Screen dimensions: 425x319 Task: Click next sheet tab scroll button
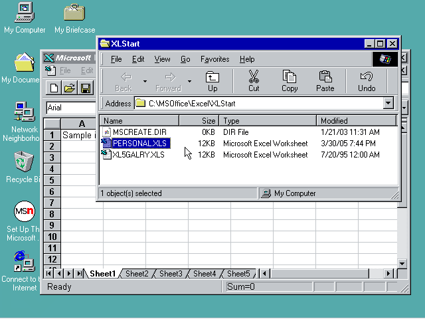(69, 273)
